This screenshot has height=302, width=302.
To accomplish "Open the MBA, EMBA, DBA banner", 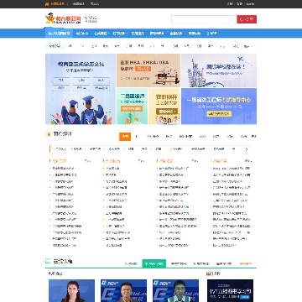I will click(148, 70).
